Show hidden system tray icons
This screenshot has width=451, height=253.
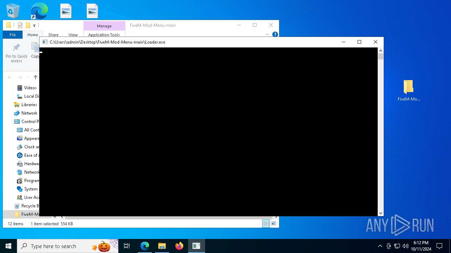[x=380, y=246]
